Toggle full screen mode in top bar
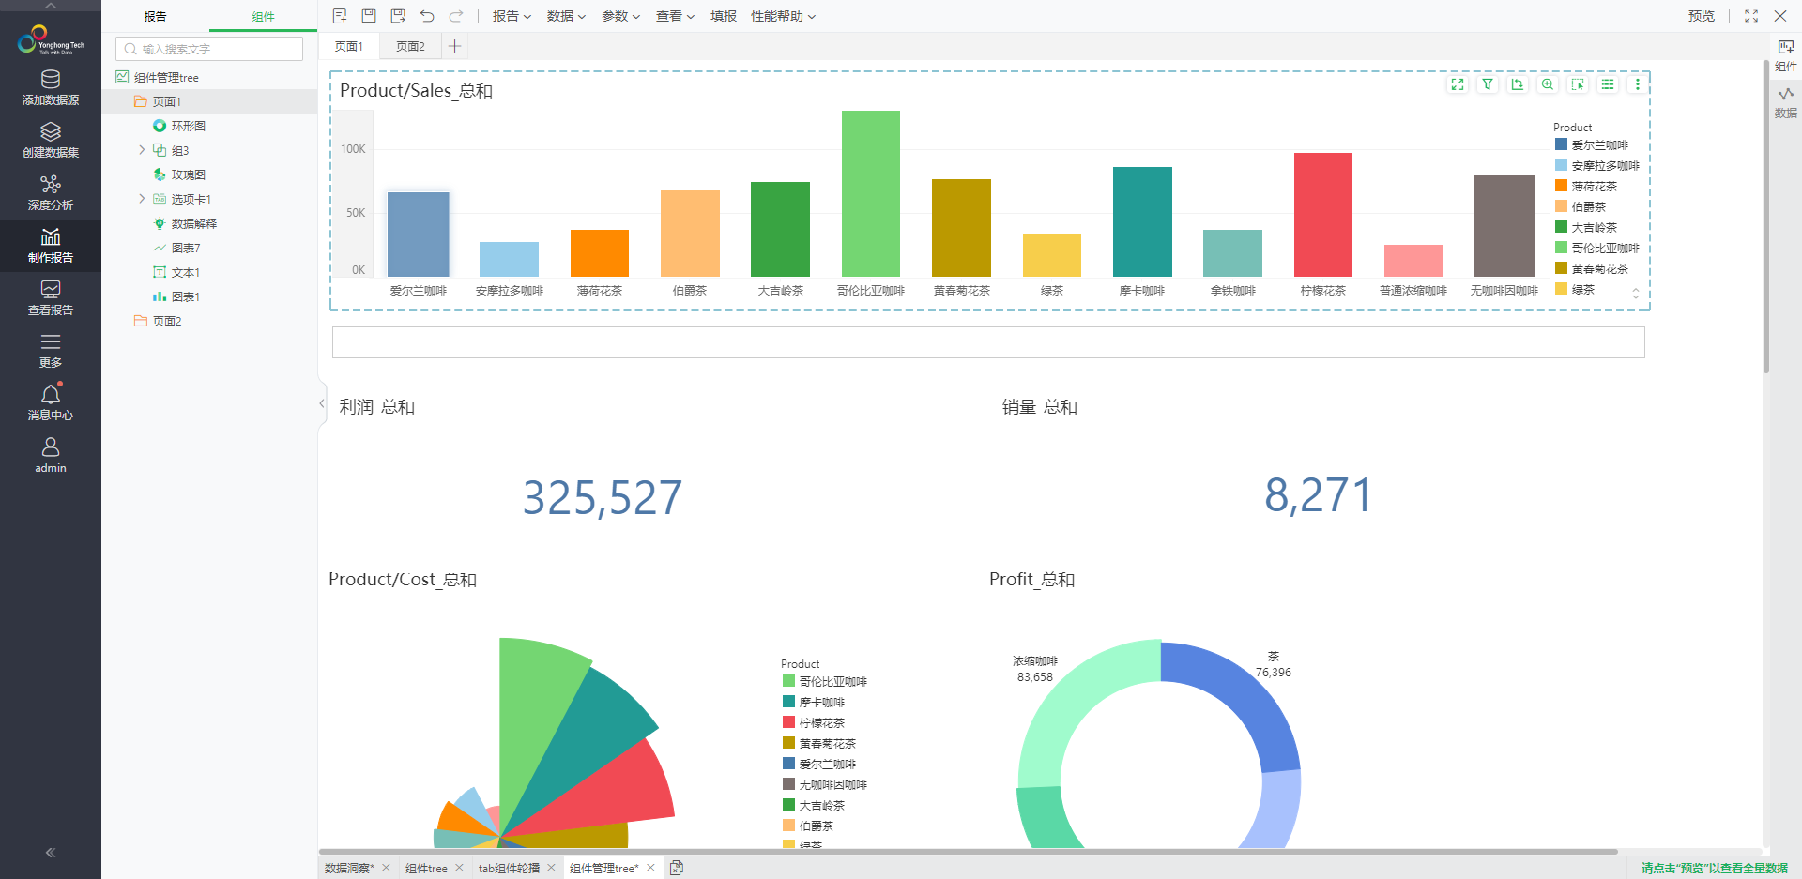Image resolution: width=1802 pixels, height=879 pixels. pos(1751,16)
